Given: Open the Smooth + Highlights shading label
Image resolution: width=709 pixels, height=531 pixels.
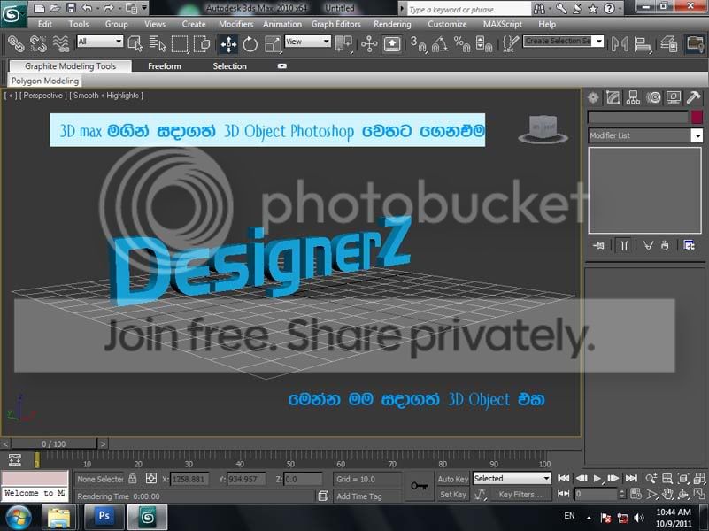Looking at the screenshot, I should [107, 96].
